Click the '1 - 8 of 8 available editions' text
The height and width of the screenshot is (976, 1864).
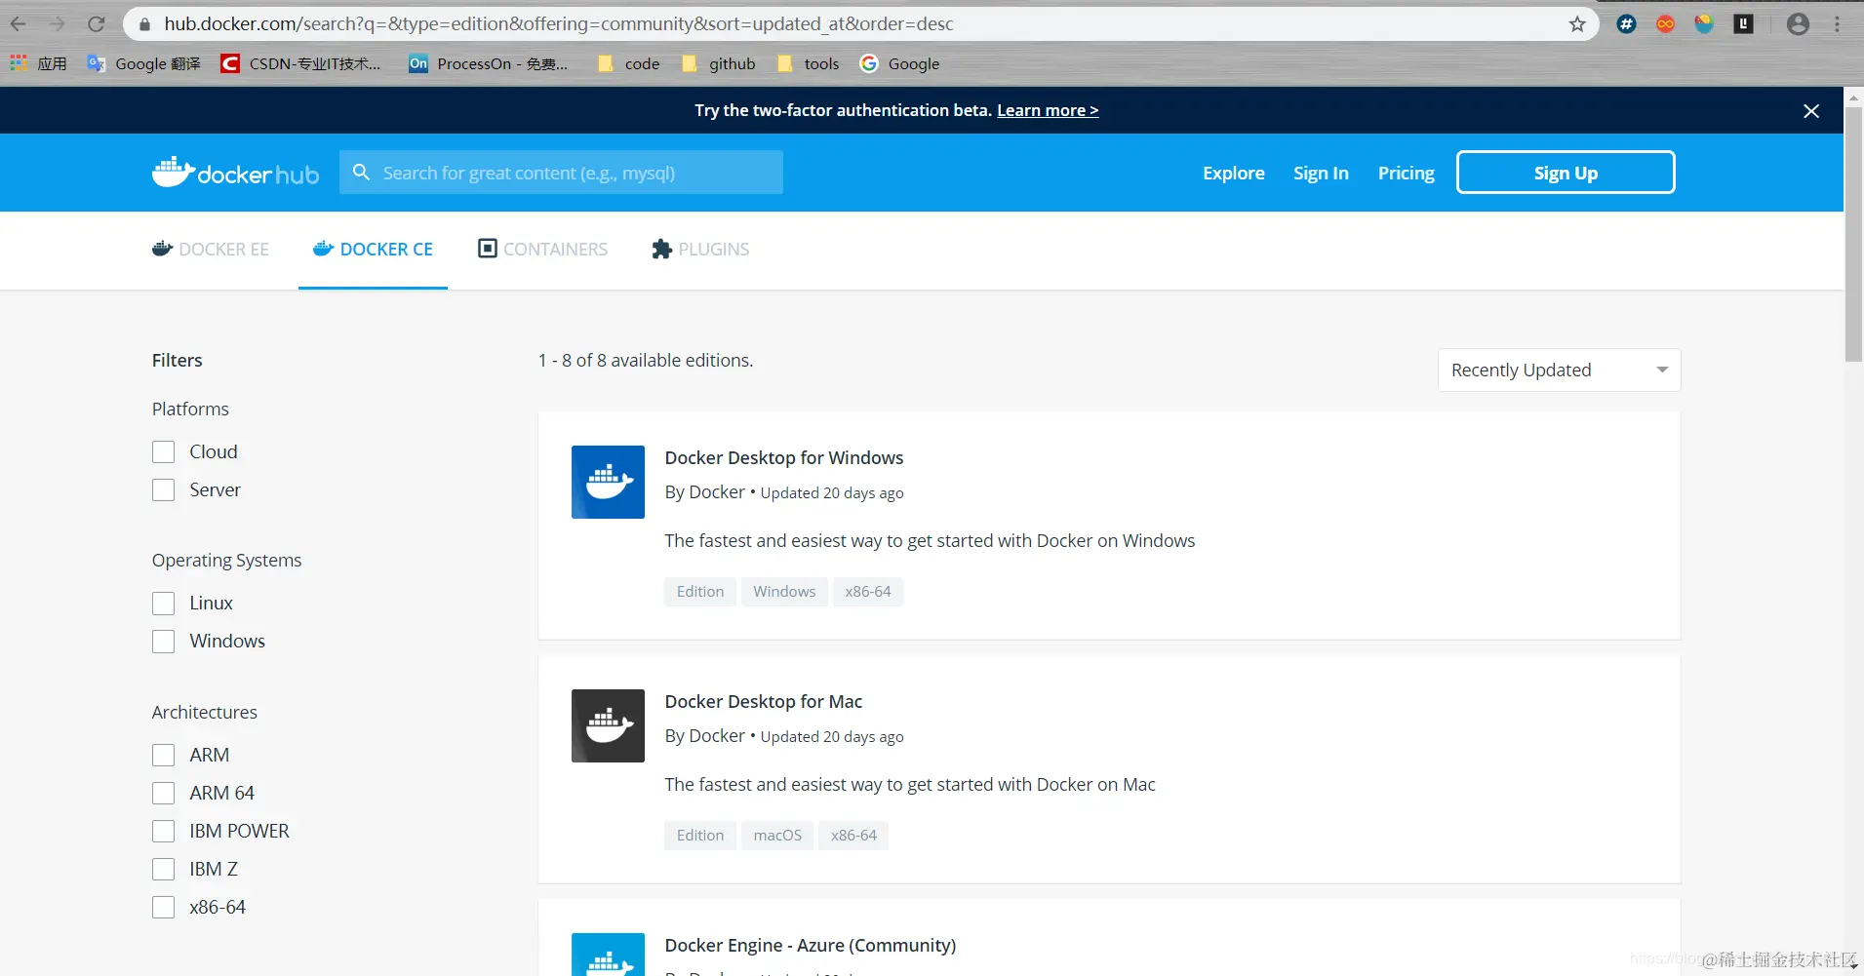[x=646, y=361]
